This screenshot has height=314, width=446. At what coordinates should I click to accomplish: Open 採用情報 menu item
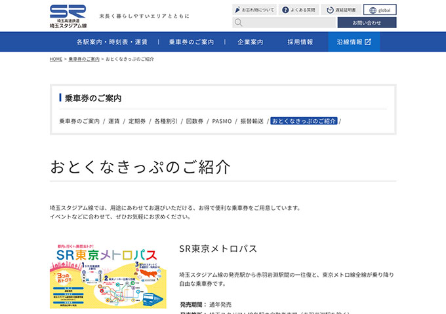tap(300, 42)
